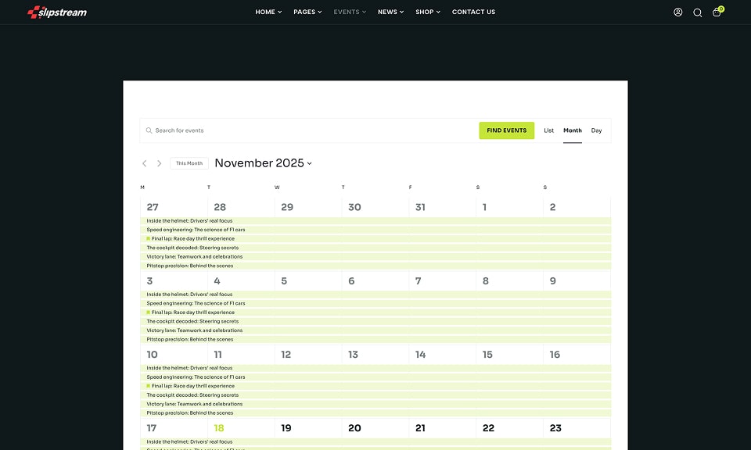Expand the EVENTS menu

point(350,12)
